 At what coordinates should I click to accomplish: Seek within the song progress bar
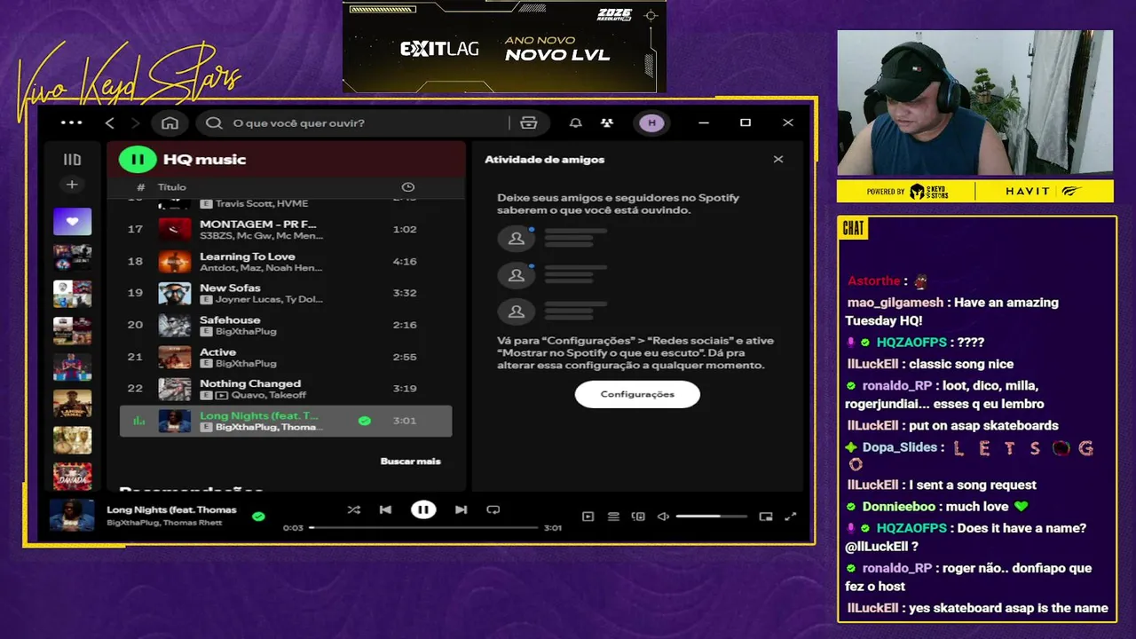(423, 528)
